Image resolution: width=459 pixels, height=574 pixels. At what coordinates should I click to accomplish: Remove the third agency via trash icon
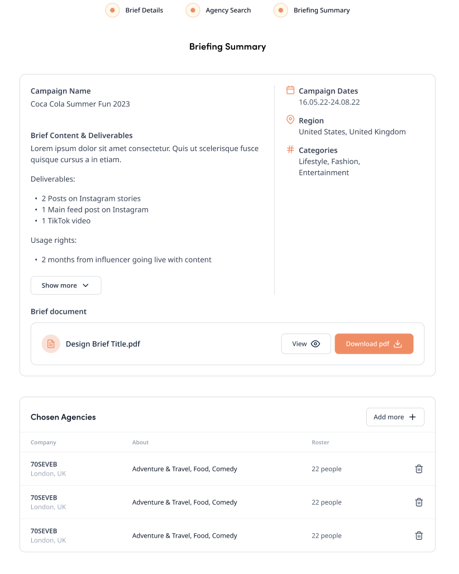pyautogui.click(x=419, y=535)
